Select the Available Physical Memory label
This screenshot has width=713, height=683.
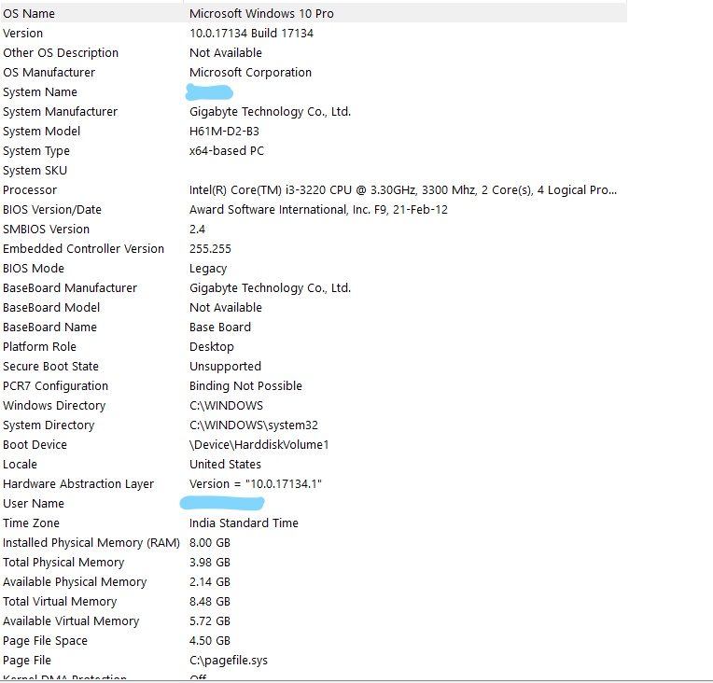tap(75, 581)
